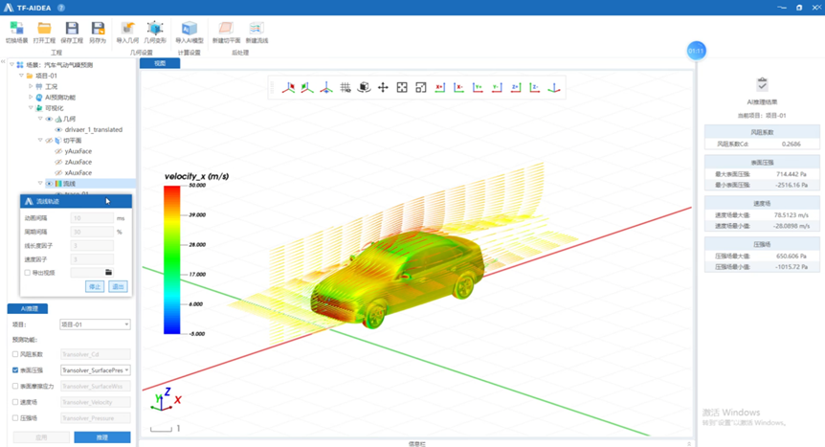Select the X+ view orientation icon
825x447 pixels.
(x=440, y=87)
